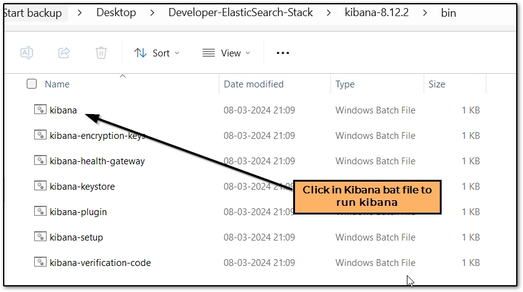Viewport: 523px width, 292px height.
Task: Click the file name "kibana-encryption-keys"
Action: tap(98, 136)
